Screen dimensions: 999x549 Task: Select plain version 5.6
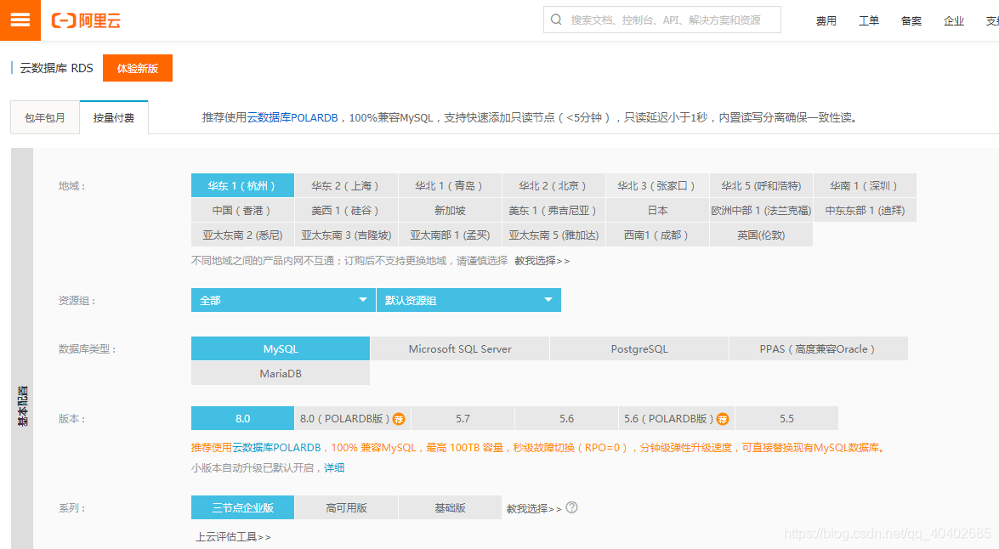[566, 418]
